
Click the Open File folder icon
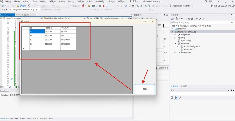click(18, 6)
